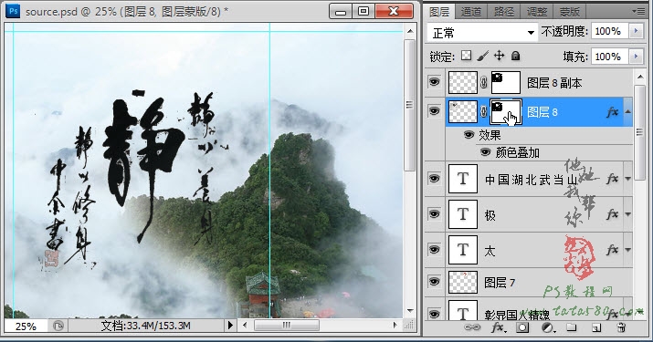Click the fx badge on 图层 8
Viewport: 653px width, 342px height.
click(612, 111)
